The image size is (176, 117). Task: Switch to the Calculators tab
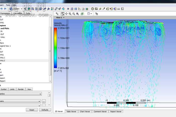[x=18, y=13]
